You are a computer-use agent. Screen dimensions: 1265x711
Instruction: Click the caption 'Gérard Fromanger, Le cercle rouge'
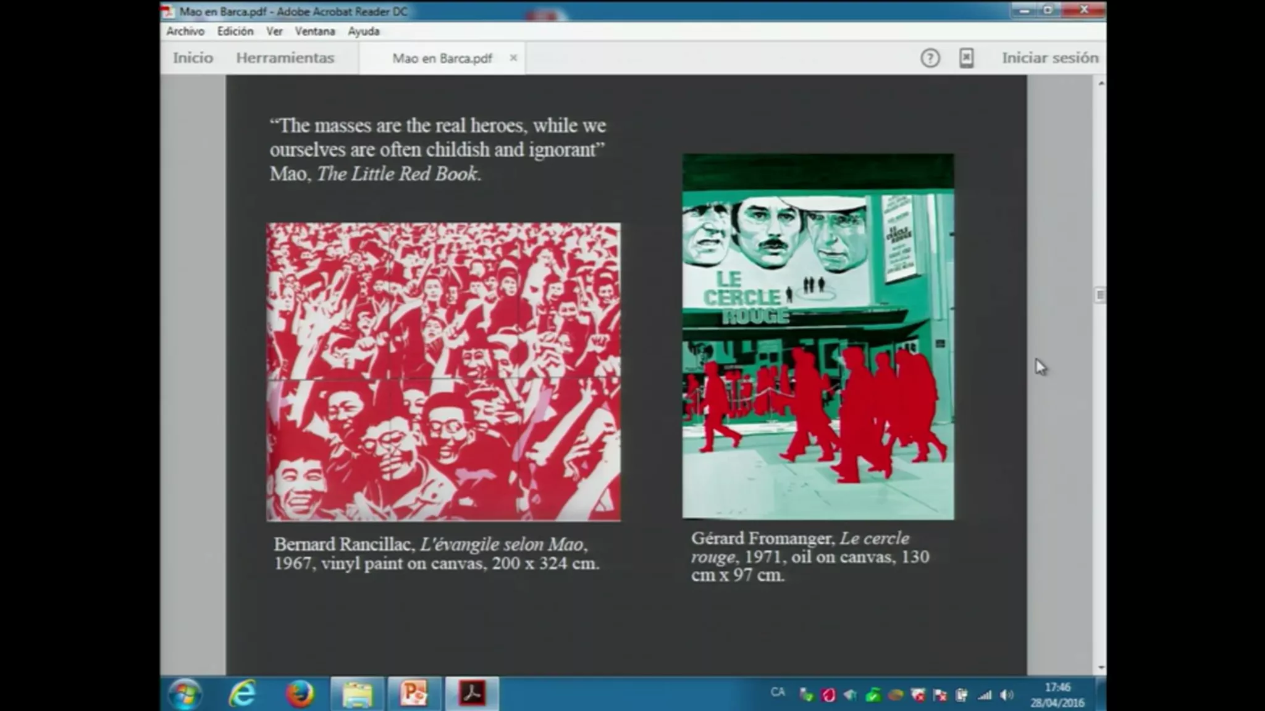(810, 557)
